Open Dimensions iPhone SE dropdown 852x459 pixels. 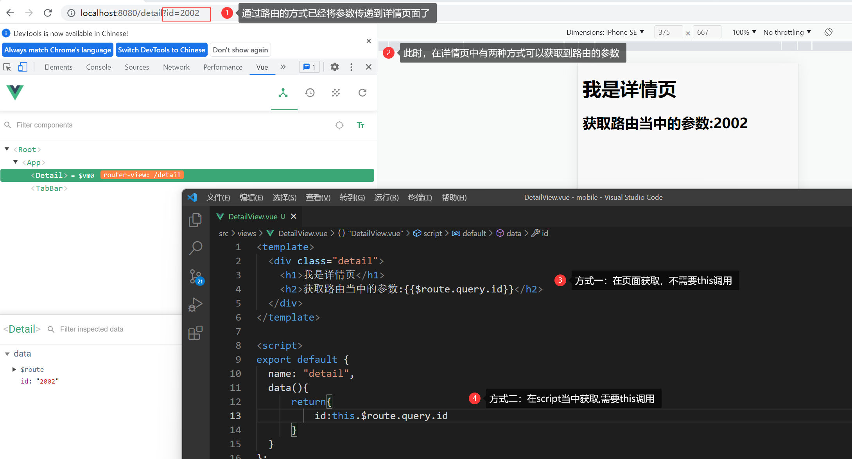pos(605,32)
